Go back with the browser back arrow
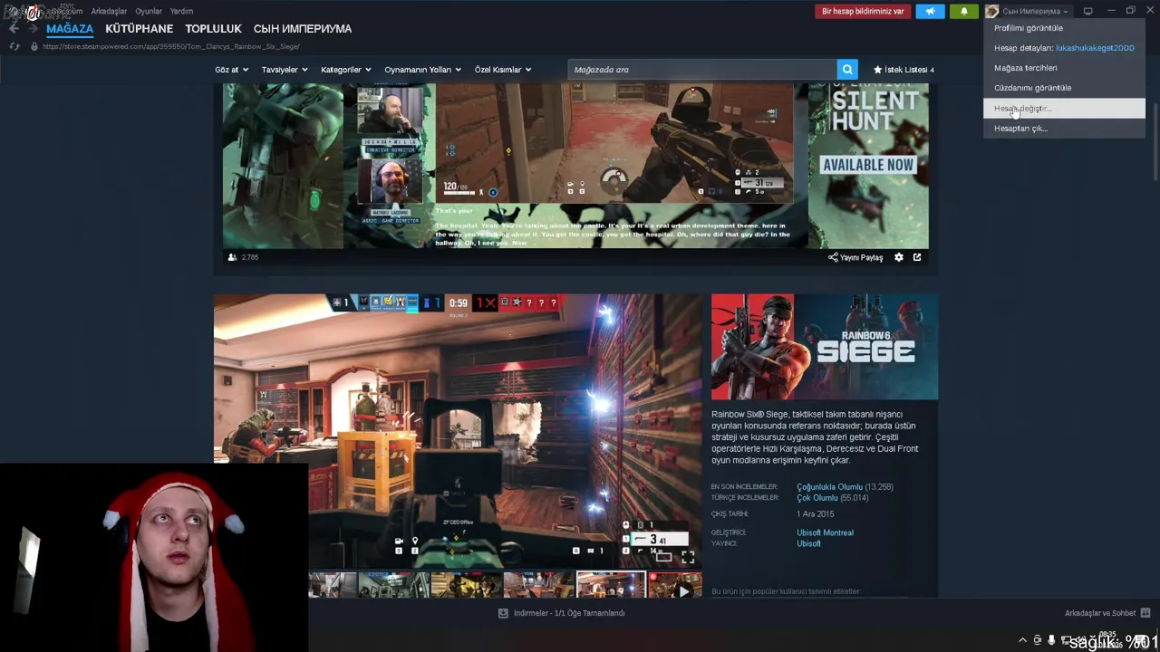The image size is (1160, 652). point(14,28)
